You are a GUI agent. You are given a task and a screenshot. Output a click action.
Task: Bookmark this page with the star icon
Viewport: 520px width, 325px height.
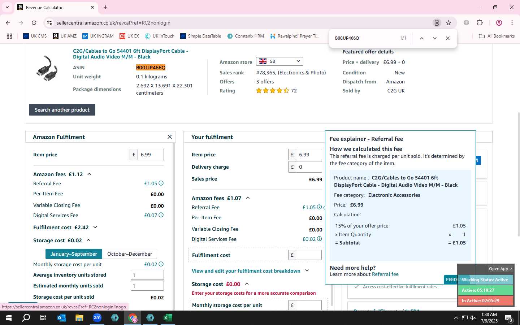(448, 23)
